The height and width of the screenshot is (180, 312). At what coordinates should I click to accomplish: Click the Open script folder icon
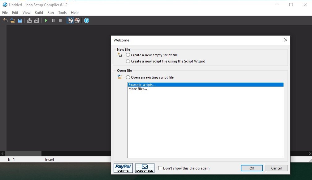tap(12, 20)
